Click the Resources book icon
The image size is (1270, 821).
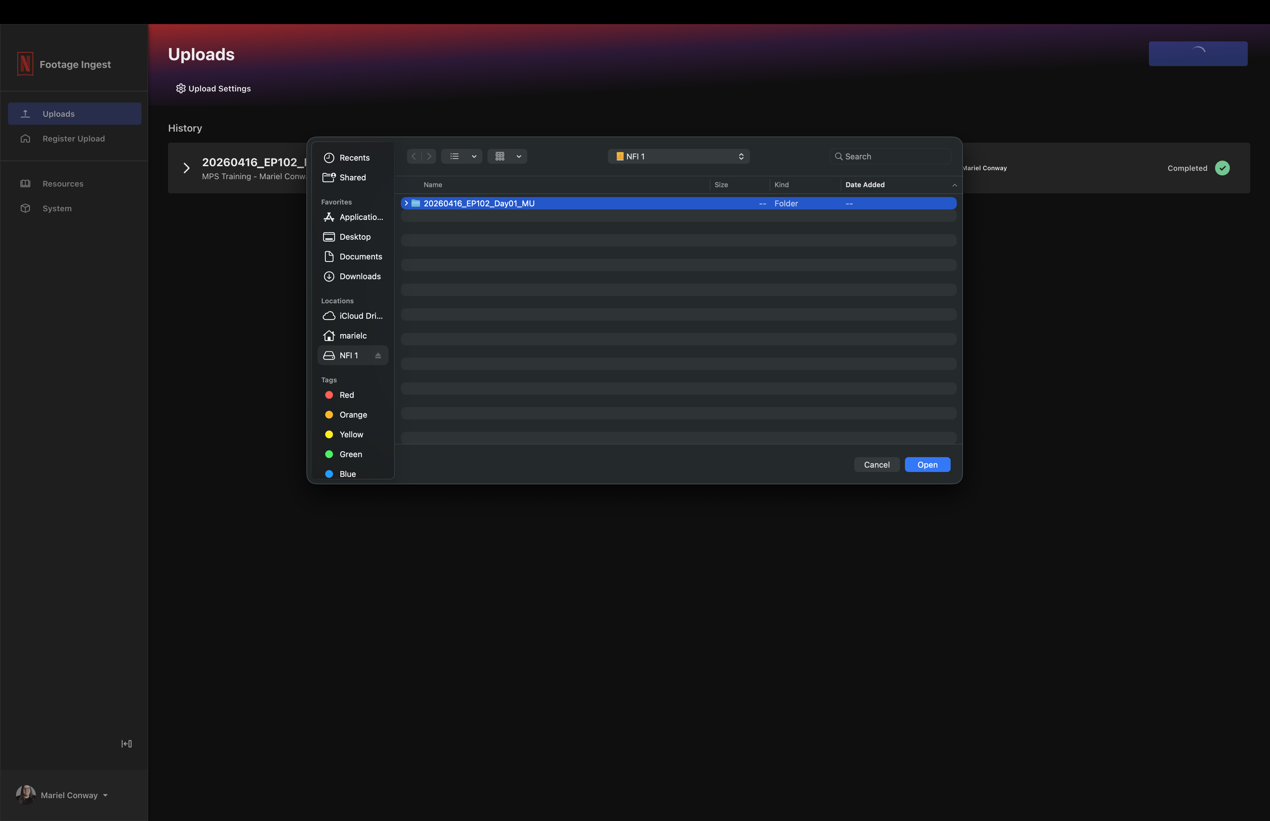click(x=25, y=183)
